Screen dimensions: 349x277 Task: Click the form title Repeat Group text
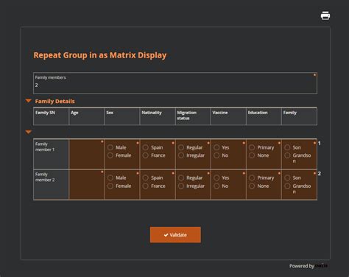[x=100, y=55]
